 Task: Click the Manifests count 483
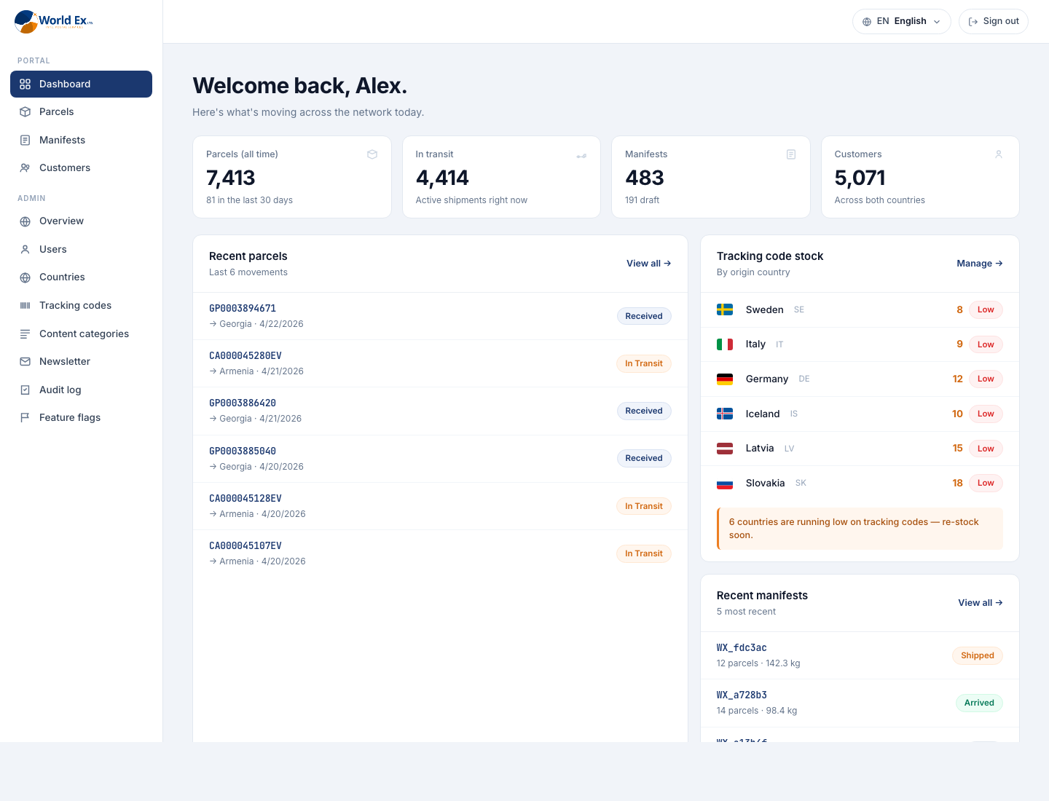coord(645,178)
